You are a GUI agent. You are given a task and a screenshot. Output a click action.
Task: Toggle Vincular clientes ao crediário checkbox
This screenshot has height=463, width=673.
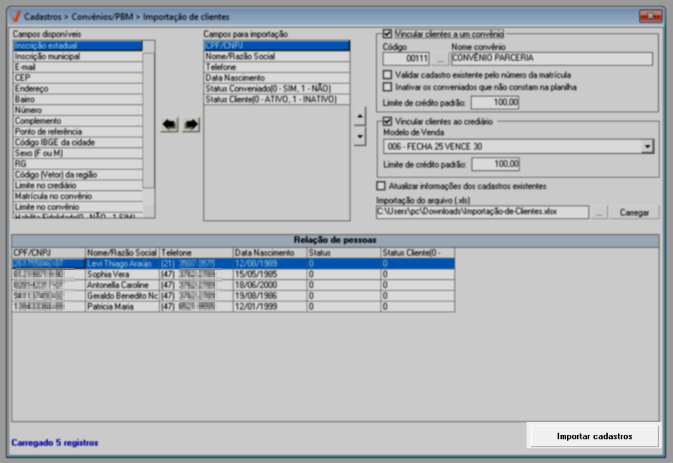(387, 121)
